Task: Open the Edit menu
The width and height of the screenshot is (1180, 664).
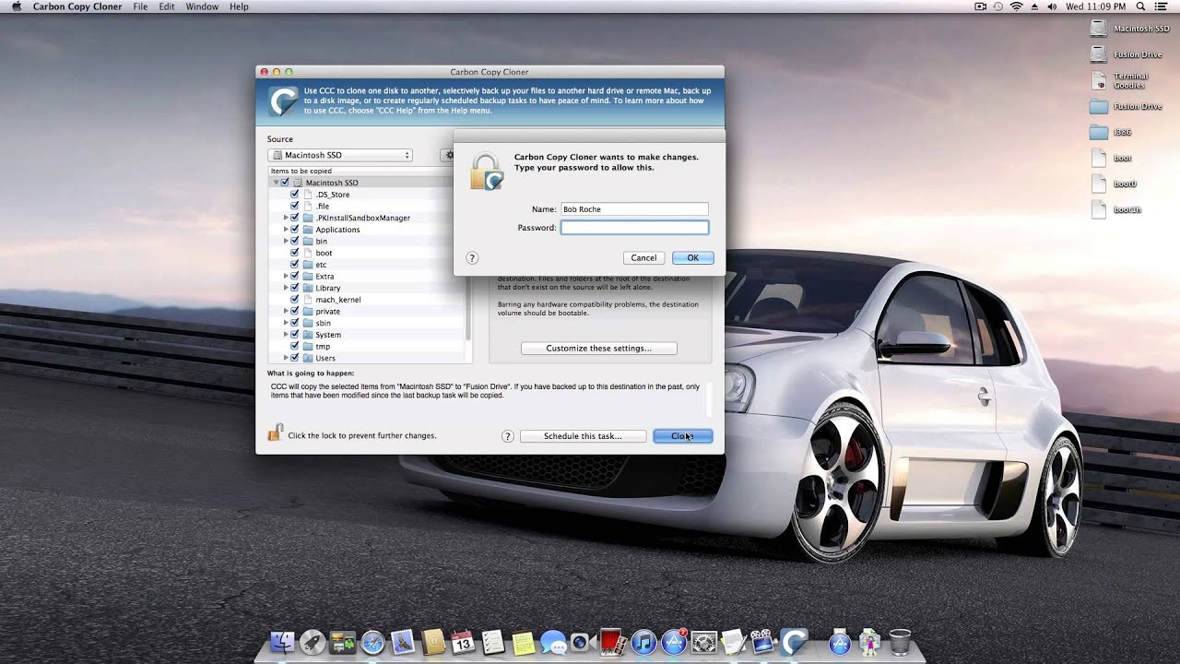Action: [x=167, y=6]
